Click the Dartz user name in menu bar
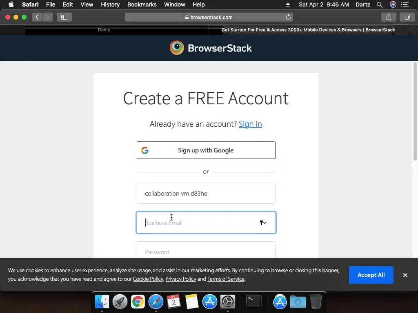Screen dimensions: 418x313 point(363,4)
